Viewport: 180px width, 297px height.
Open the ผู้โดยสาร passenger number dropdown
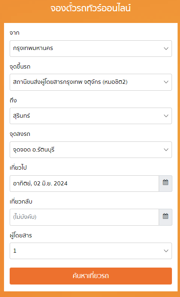pyautogui.click(x=91, y=251)
